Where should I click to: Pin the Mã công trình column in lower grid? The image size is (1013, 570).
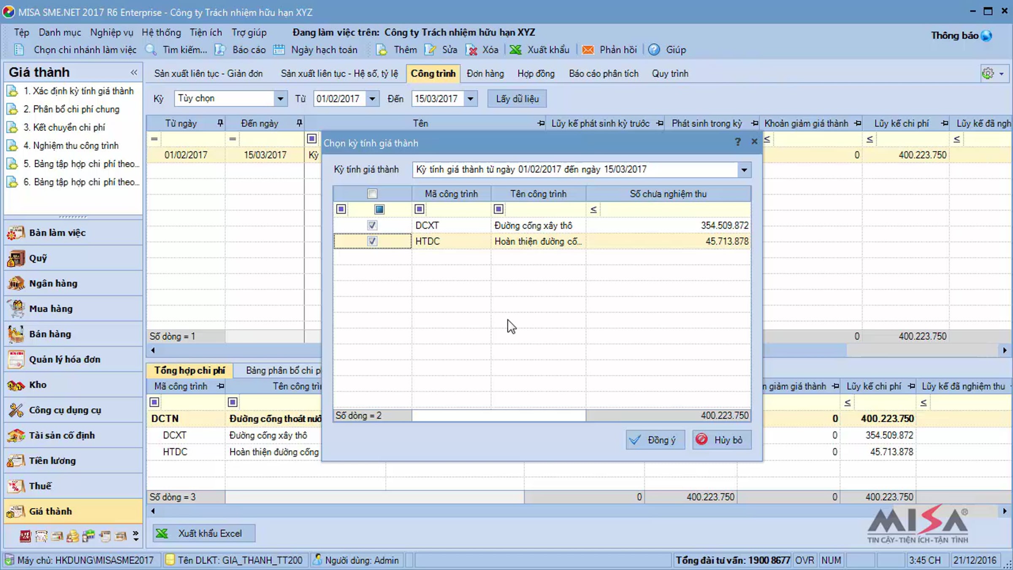pos(220,386)
